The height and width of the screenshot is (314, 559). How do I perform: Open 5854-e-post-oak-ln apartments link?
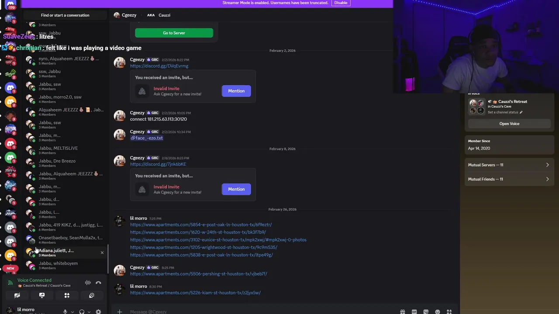[x=201, y=225]
